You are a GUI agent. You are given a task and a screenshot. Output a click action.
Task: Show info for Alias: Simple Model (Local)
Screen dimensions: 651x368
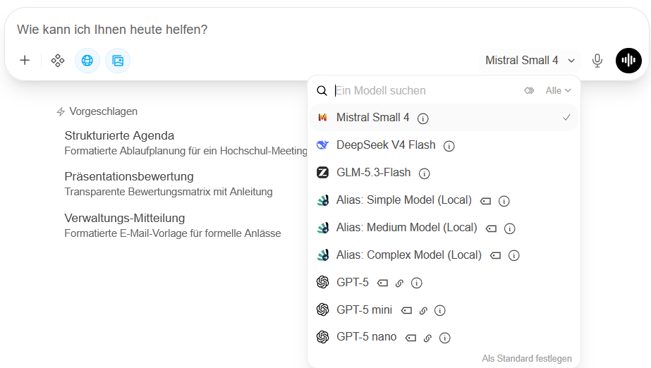(x=504, y=201)
